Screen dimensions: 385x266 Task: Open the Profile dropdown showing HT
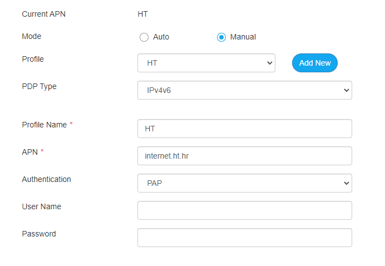(206, 63)
